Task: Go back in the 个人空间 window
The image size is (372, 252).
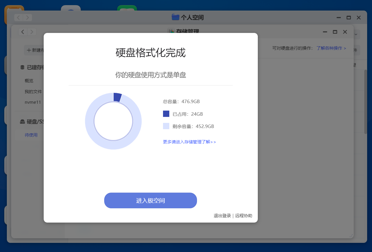Action: (x=19, y=17)
